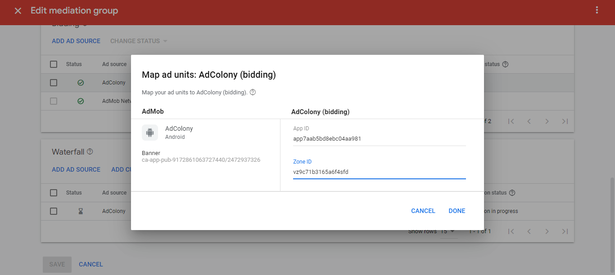
Task: Go to last page of Waterfall table
Action: (x=565, y=231)
